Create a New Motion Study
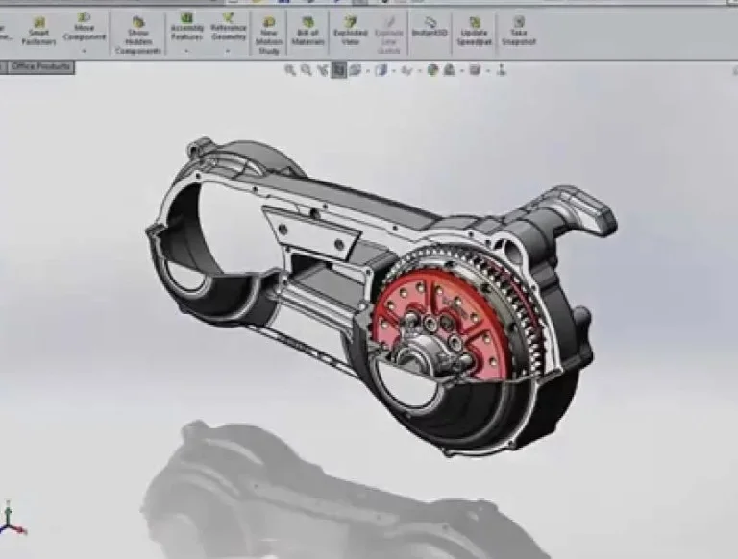This screenshot has height=559, width=738. click(269, 36)
